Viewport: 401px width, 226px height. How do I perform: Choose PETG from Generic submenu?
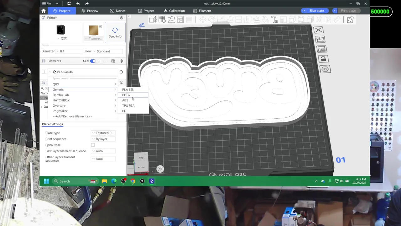coord(133,95)
